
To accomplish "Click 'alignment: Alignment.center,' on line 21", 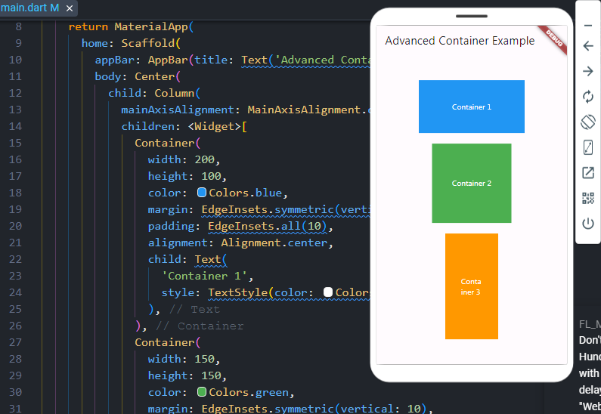I will [x=240, y=243].
